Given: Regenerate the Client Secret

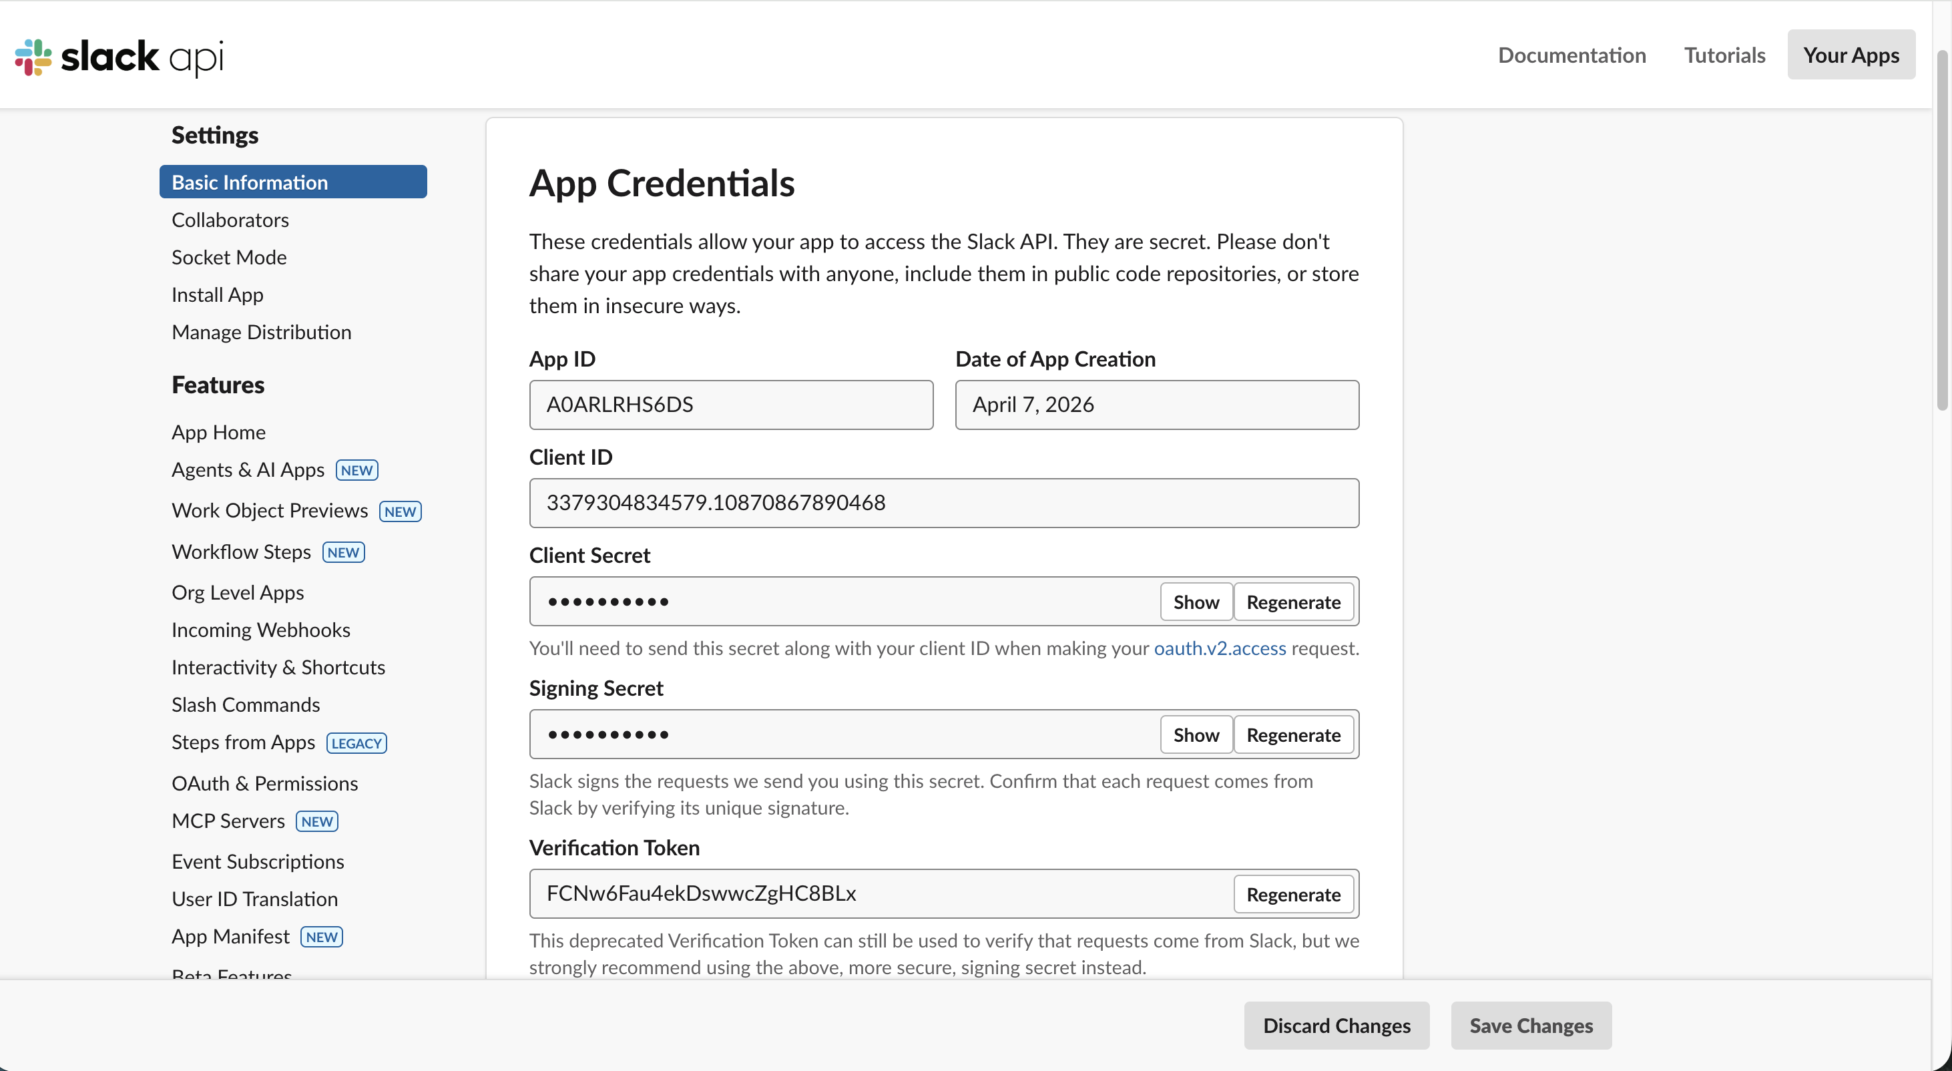Looking at the screenshot, I should 1294,601.
